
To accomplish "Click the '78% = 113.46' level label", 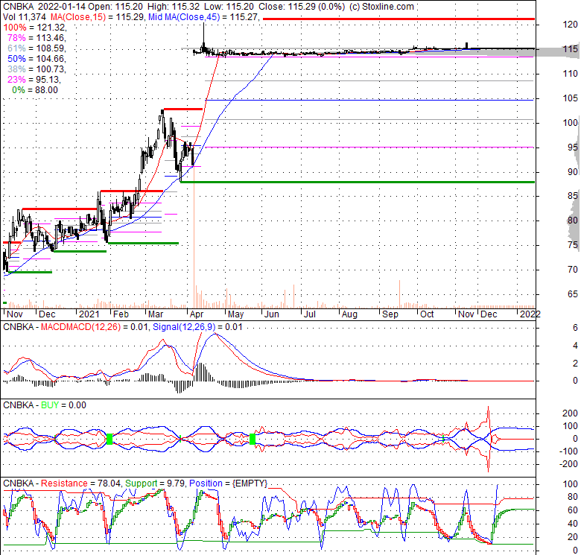I will tap(36, 38).
